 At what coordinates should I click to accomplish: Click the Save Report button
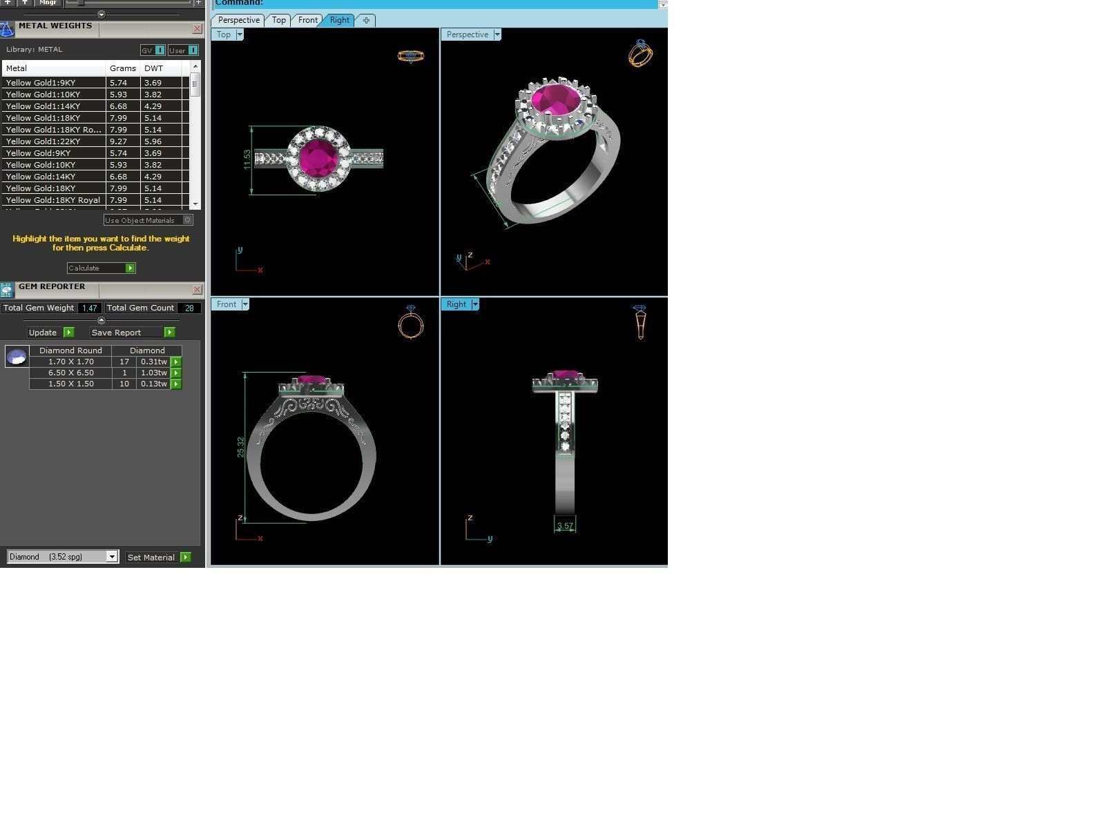132,333
